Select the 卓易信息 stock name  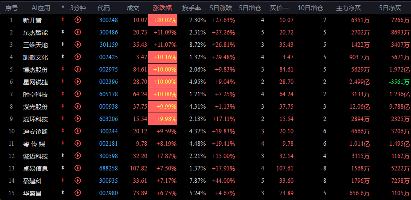35,168
